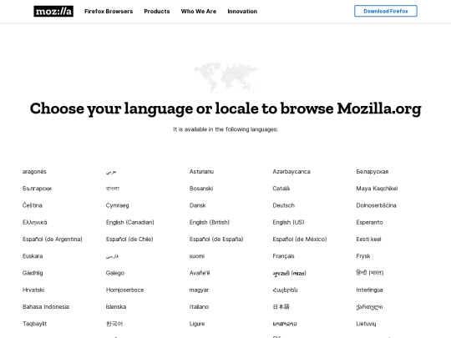Click the Download Firefox button

pyautogui.click(x=386, y=11)
